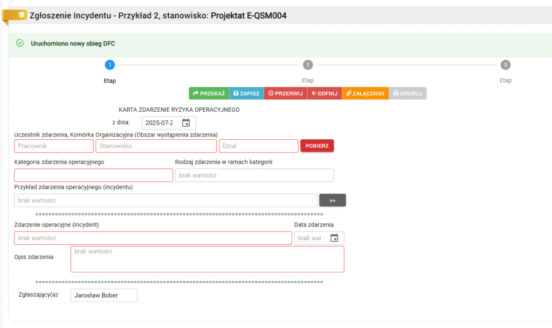Image resolution: width=552 pixels, height=328 pixels.
Task: Click the greyed DRUKUJ print button
Action: (x=407, y=93)
